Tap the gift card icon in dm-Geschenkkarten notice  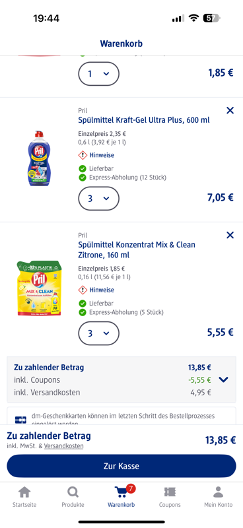pyautogui.click(x=20, y=420)
